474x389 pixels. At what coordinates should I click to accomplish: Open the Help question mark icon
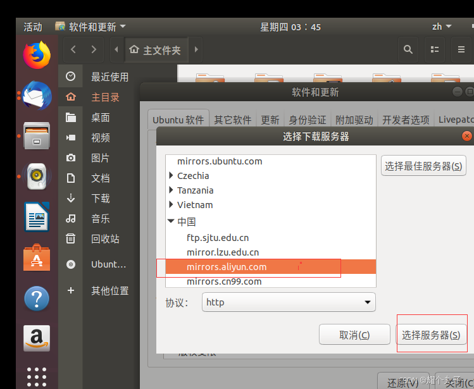(x=37, y=299)
